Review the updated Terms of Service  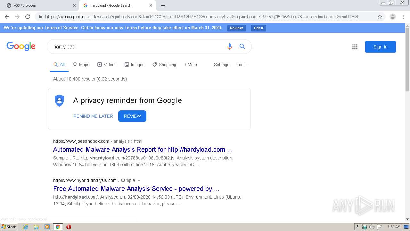[x=236, y=28]
